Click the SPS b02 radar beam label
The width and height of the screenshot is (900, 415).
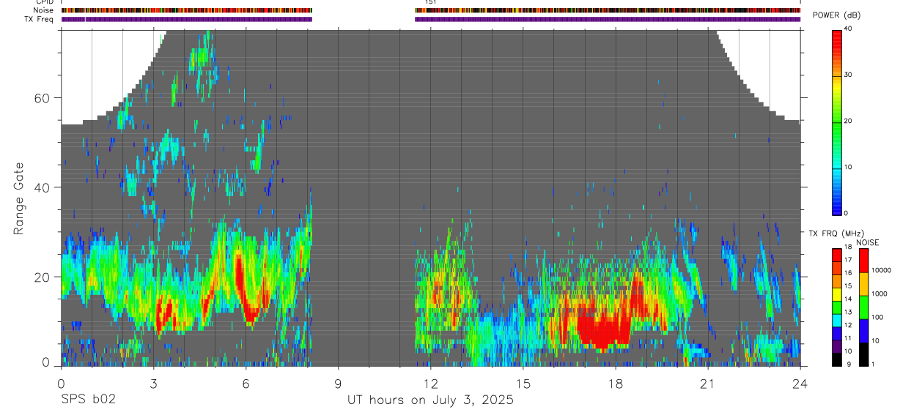pos(89,400)
